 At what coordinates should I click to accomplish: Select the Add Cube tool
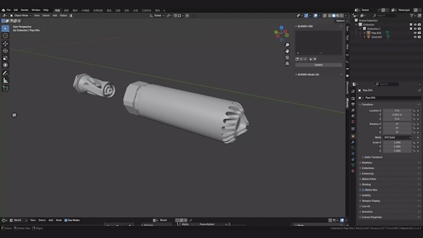tap(5, 88)
